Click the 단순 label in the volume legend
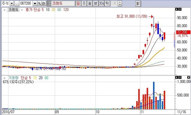The image size is (191, 115). (x=24, y=78)
